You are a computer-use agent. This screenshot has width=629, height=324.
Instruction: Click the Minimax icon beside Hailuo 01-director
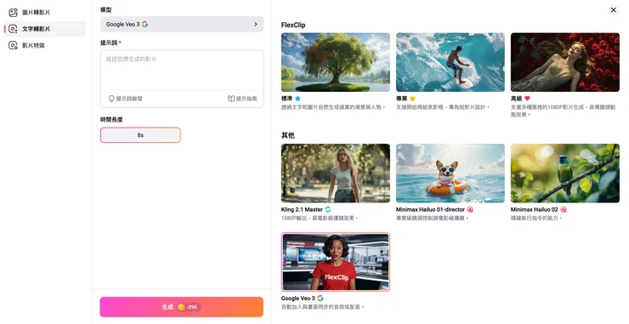pos(470,209)
